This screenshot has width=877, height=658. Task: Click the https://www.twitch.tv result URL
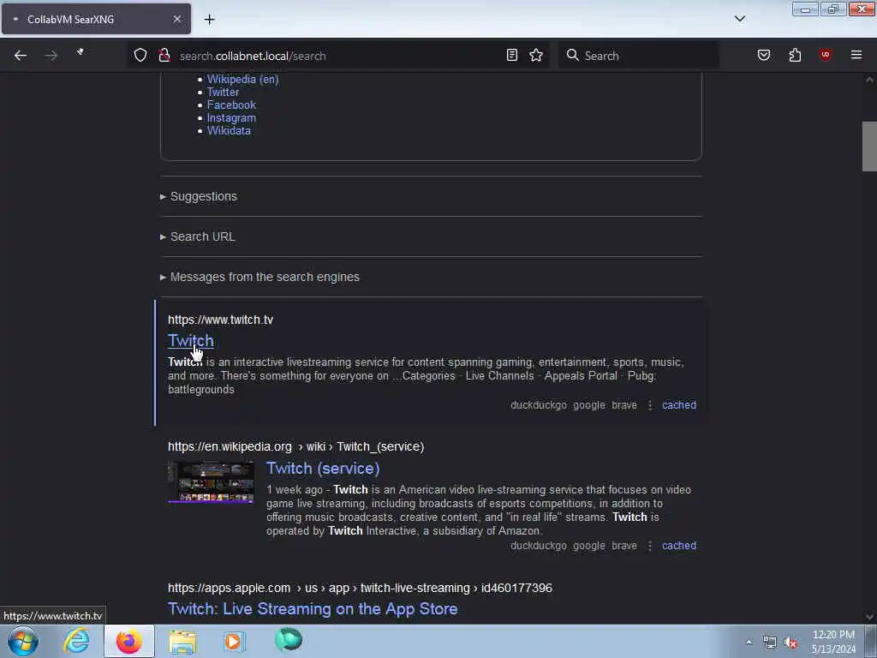click(220, 320)
